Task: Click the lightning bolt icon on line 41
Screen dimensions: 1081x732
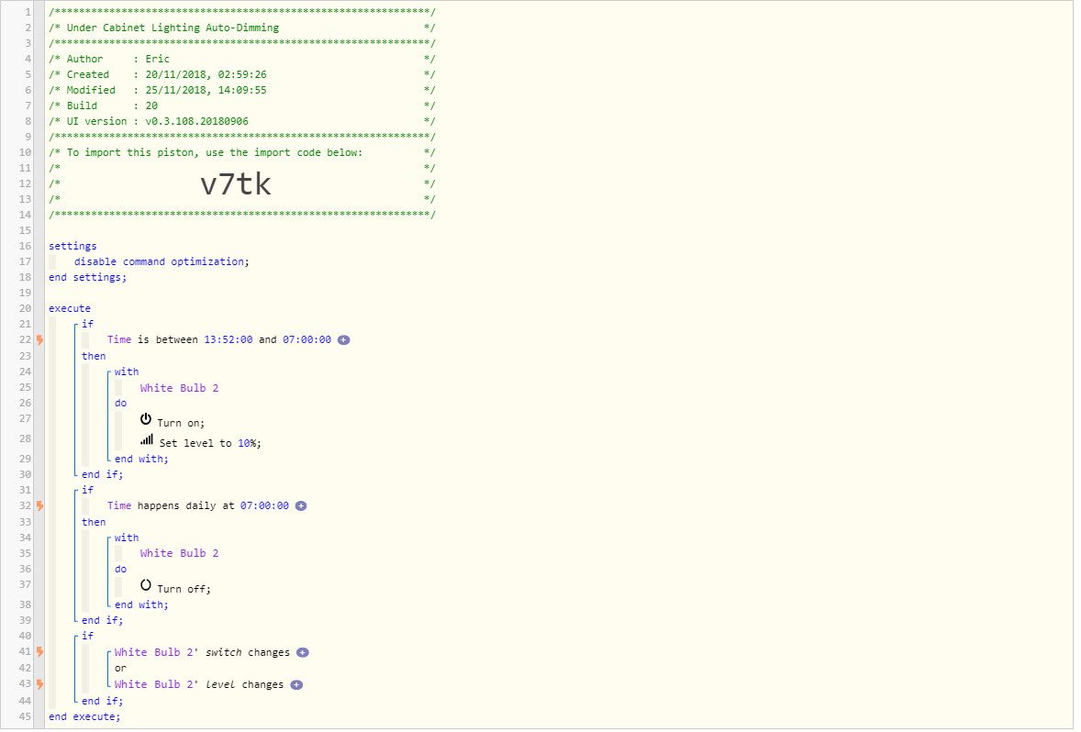Action: pyautogui.click(x=40, y=652)
